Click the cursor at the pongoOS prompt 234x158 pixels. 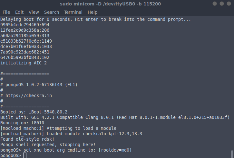pos(25,156)
